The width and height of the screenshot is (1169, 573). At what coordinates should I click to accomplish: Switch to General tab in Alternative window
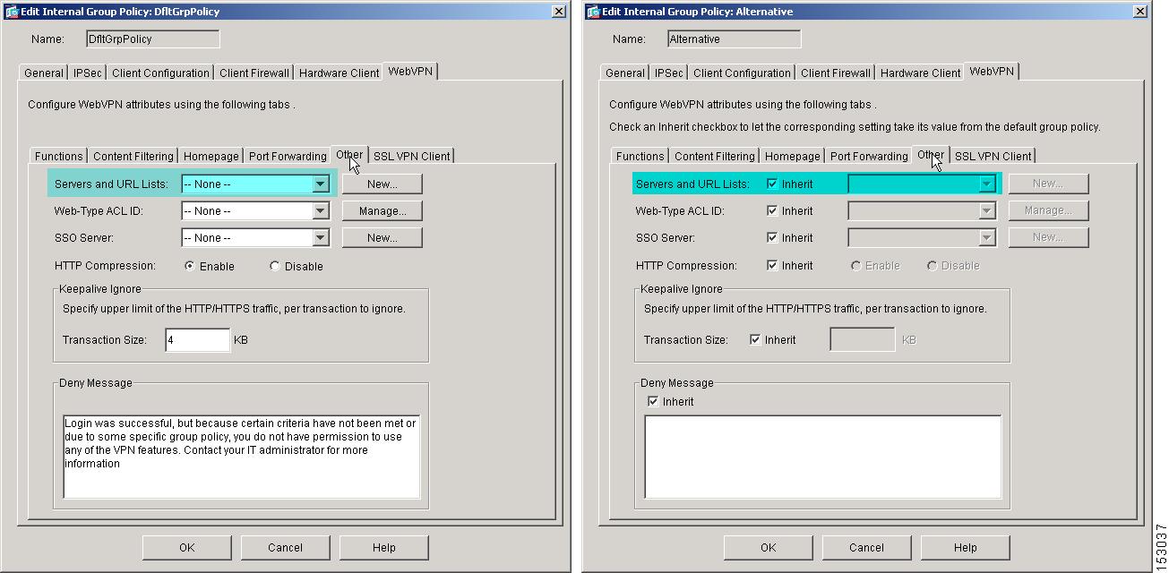point(624,73)
